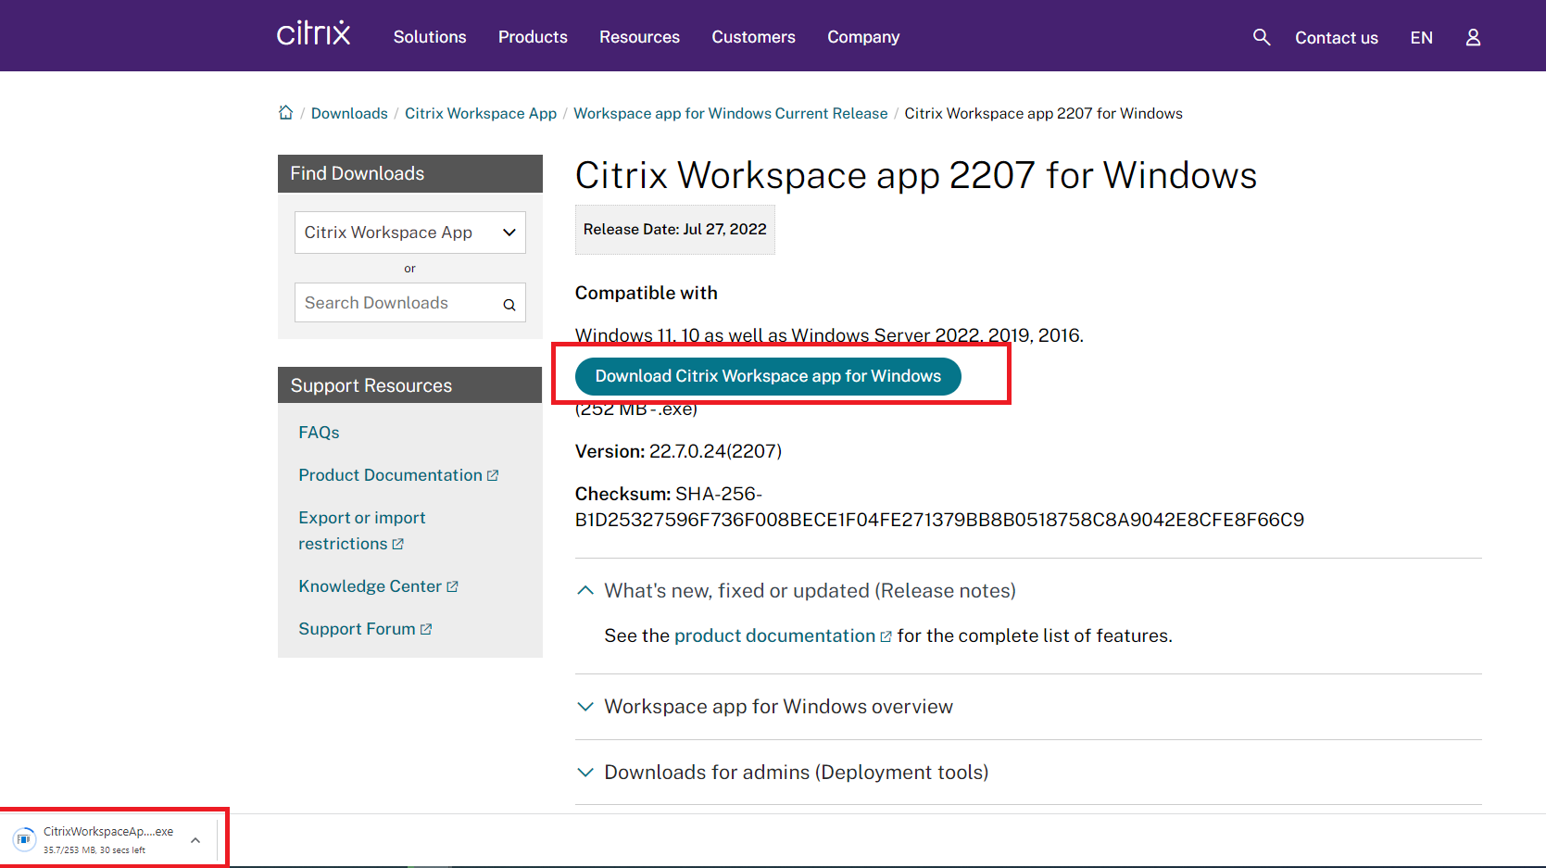Viewport: 1546px width, 868px height.
Task: Go to home via breadcrumb house icon
Action: click(285, 113)
